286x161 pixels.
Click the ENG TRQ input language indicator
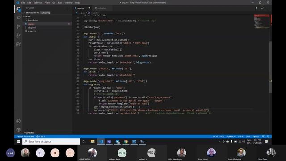[248, 141]
